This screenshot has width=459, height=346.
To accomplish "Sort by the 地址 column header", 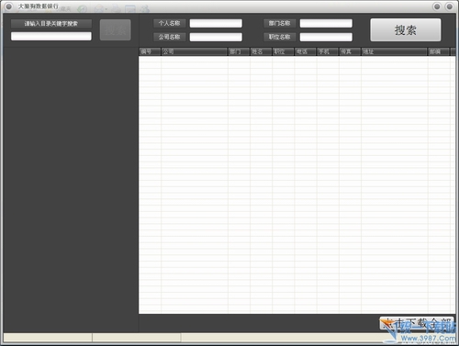I will click(x=395, y=51).
